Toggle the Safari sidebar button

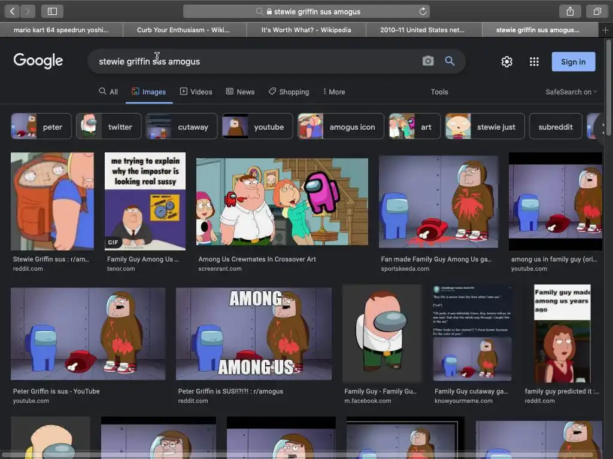tap(52, 11)
